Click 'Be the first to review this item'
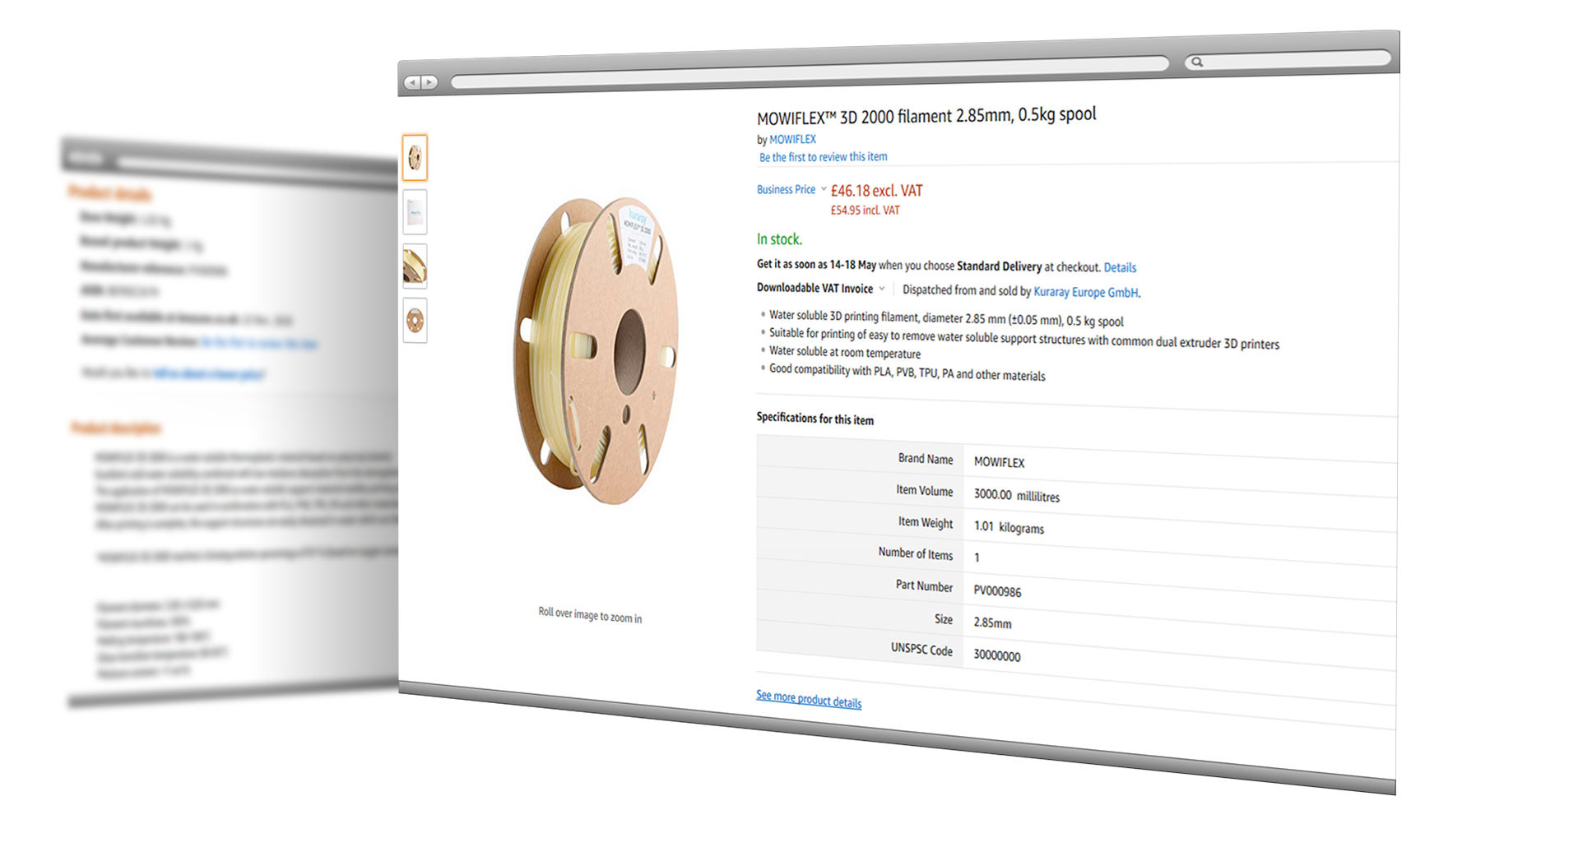Screen dimensions: 1578x847 (x=823, y=157)
